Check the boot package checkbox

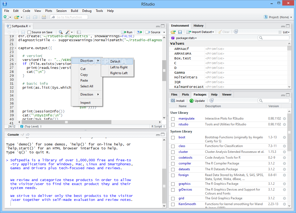tap(173, 138)
